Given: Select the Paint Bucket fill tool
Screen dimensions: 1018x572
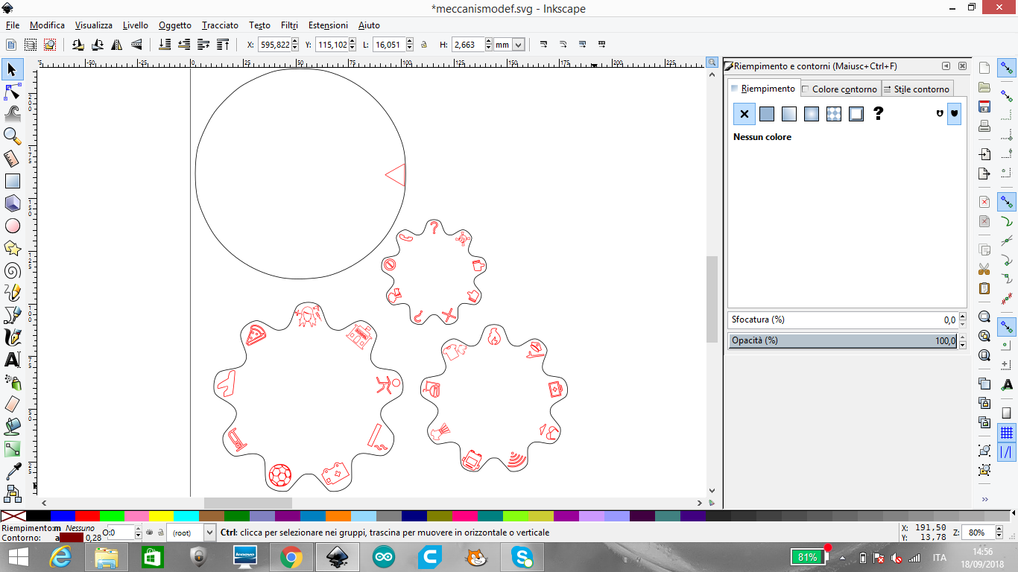Looking at the screenshot, I should coord(12,427).
